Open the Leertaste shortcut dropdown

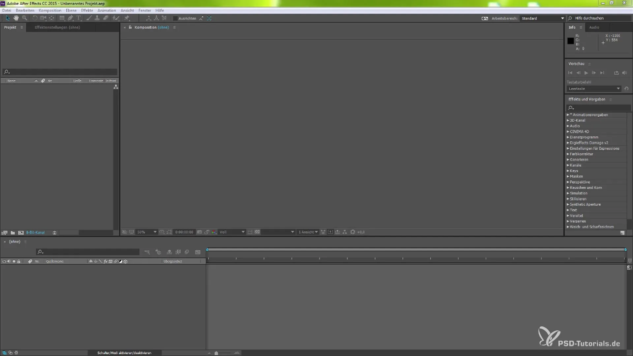594,89
